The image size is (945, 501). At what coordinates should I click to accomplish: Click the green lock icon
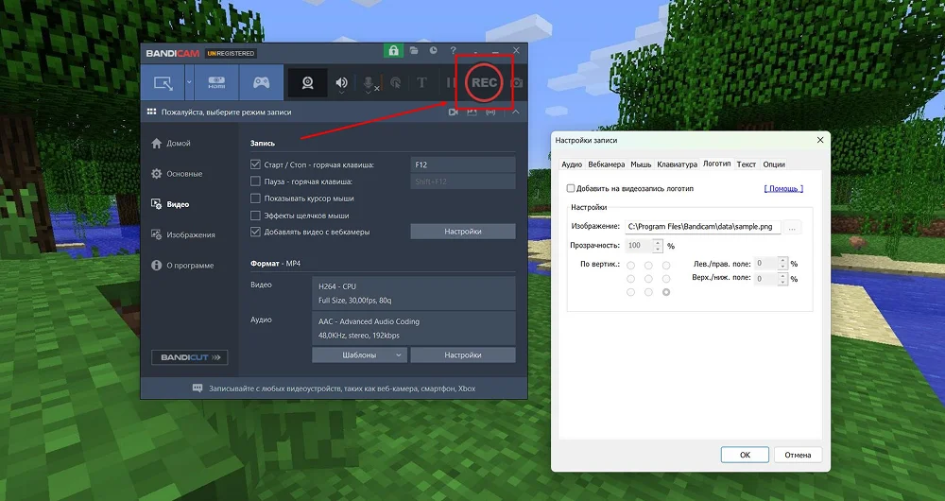click(x=393, y=51)
